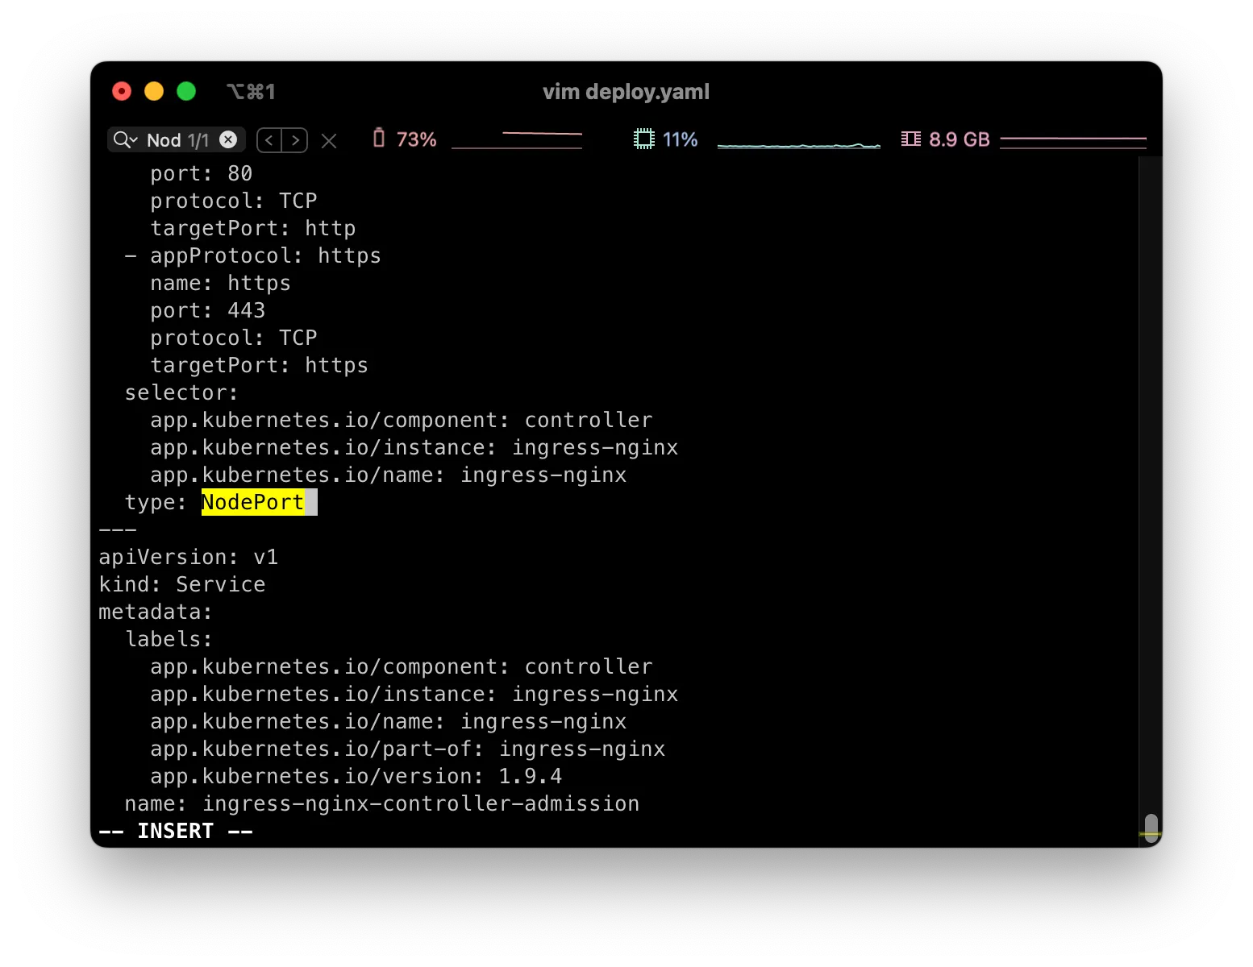
Task: Click the scrollbar thumb at bottom right
Action: [1151, 828]
